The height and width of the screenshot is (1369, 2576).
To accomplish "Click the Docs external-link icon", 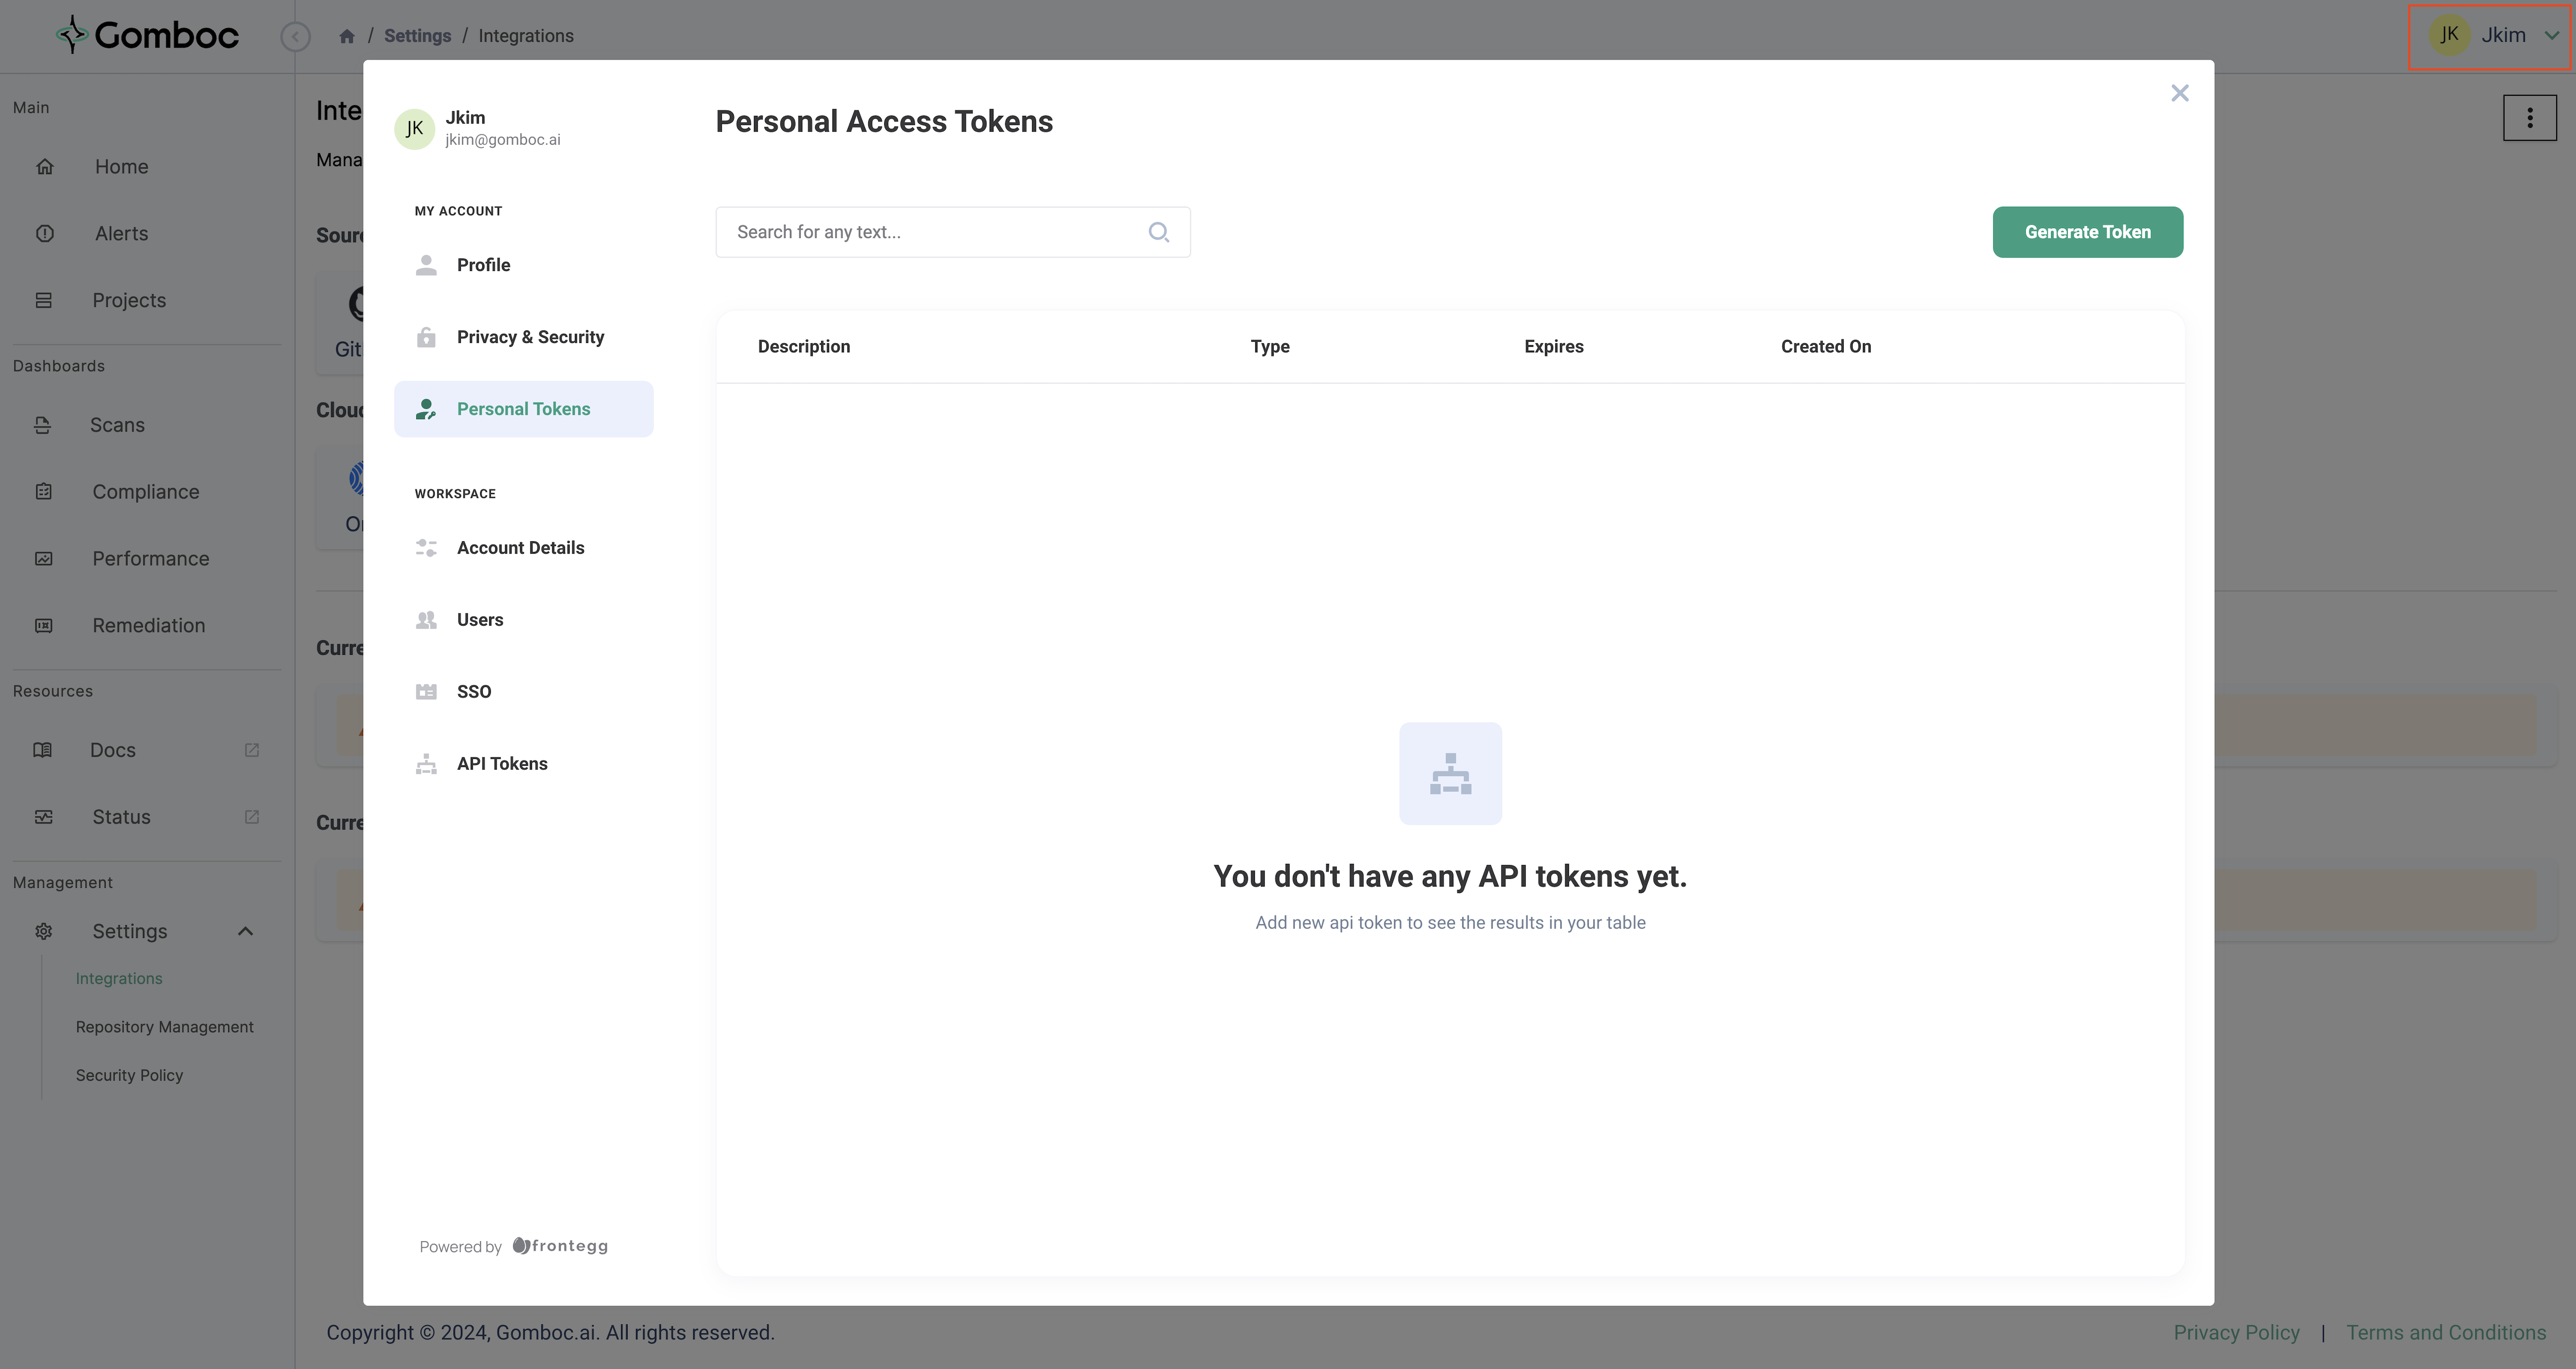I will [252, 750].
